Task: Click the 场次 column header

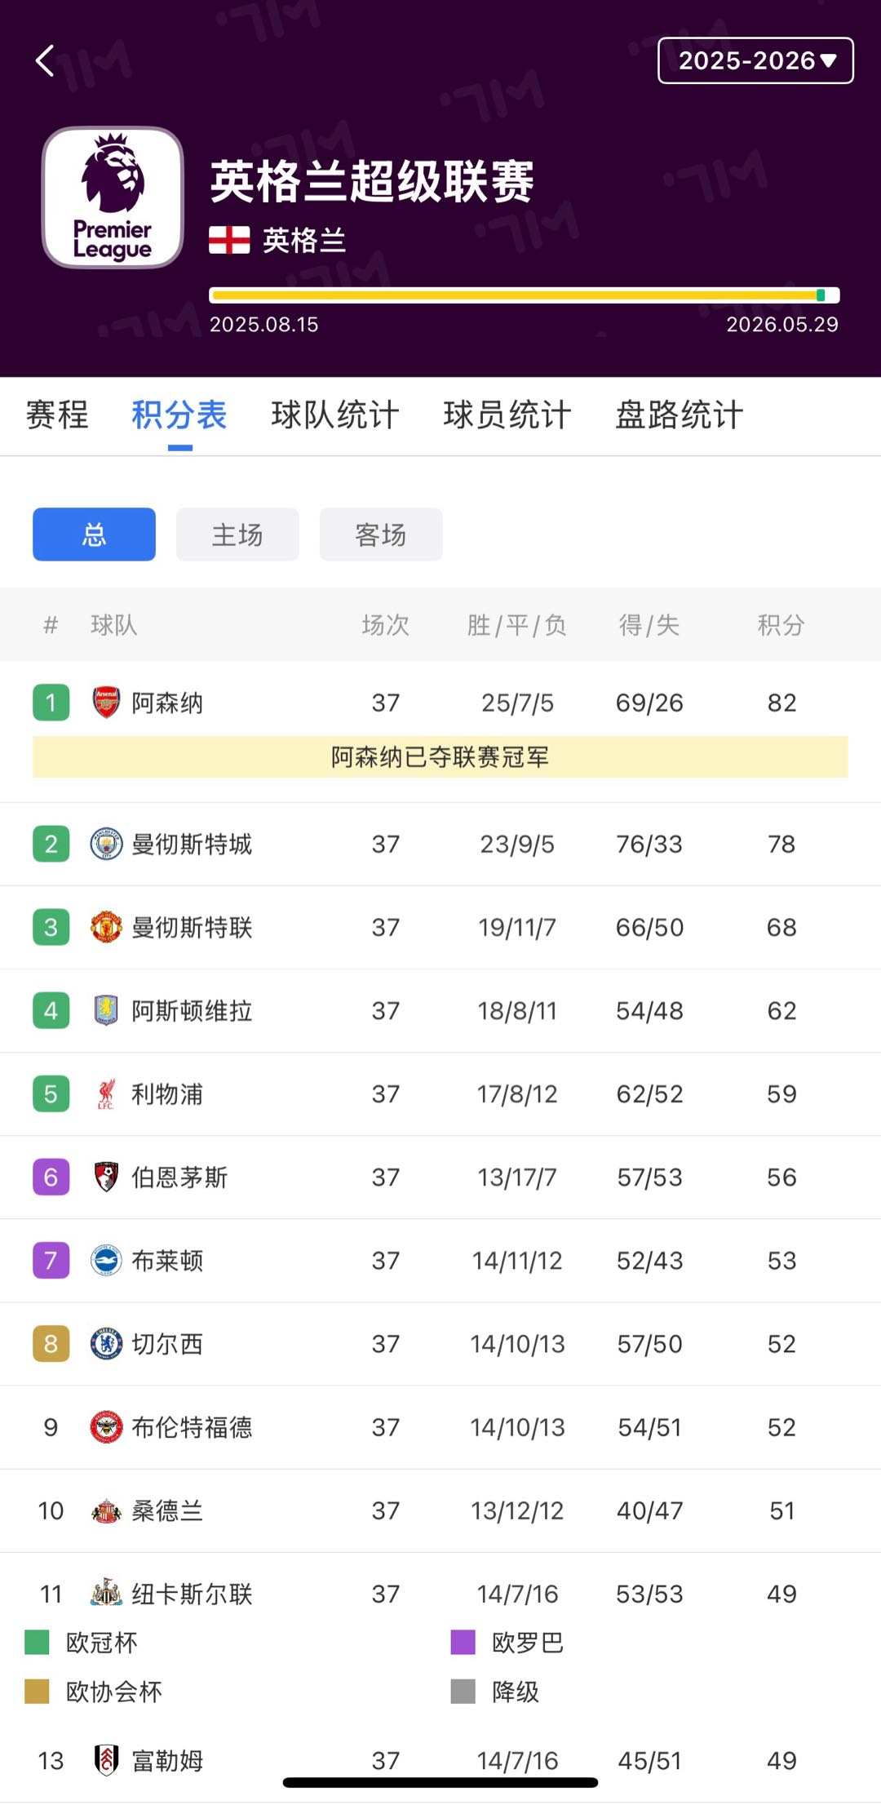Action: click(x=386, y=625)
